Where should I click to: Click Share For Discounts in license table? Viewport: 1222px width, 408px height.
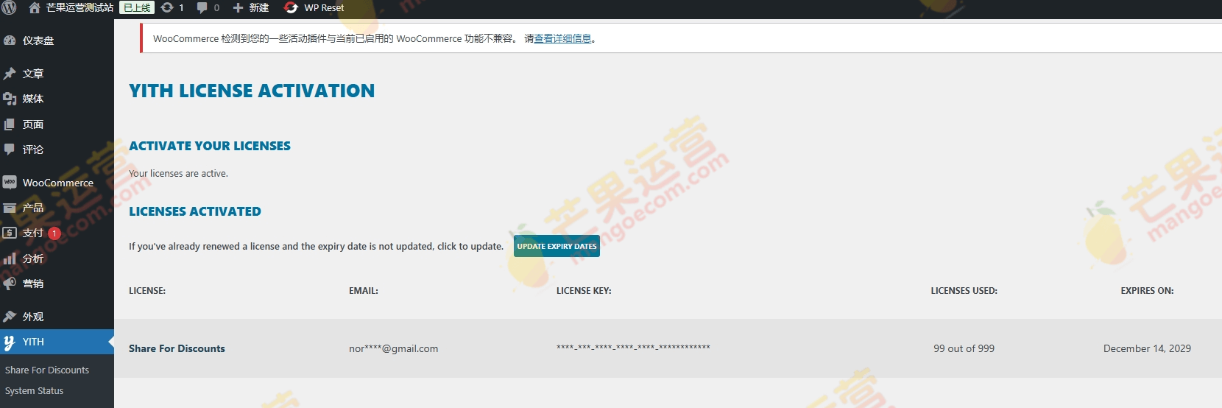[x=177, y=348]
